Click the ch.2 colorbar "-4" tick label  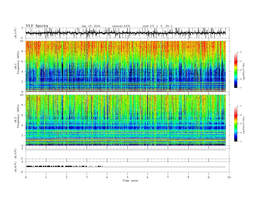(x=240, y=115)
